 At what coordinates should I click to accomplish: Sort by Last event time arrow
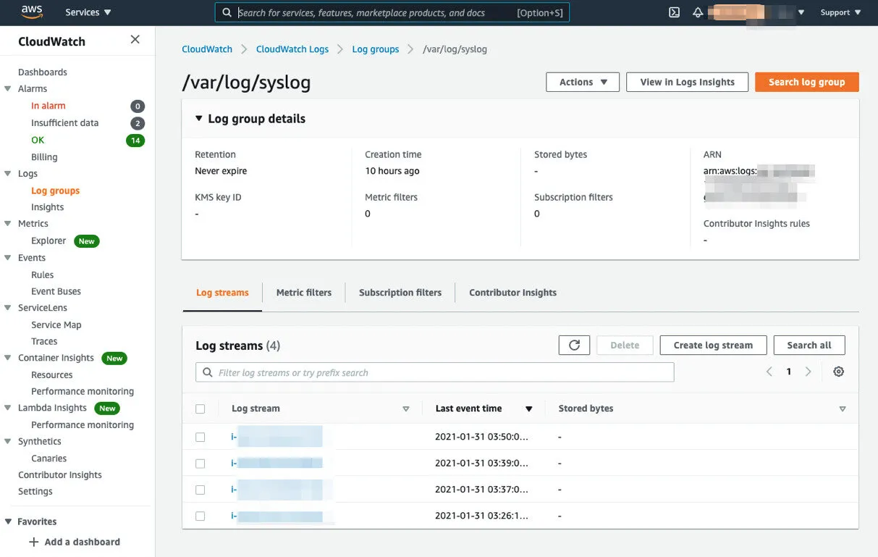click(x=528, y=409)
